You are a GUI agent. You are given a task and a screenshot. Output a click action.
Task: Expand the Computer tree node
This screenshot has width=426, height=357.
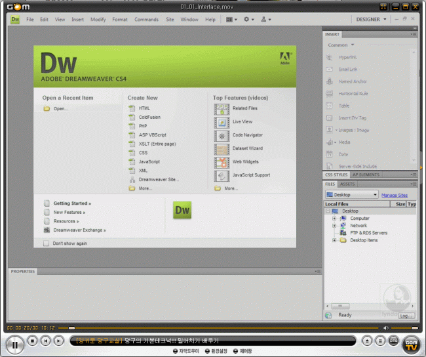pos(334,219)
